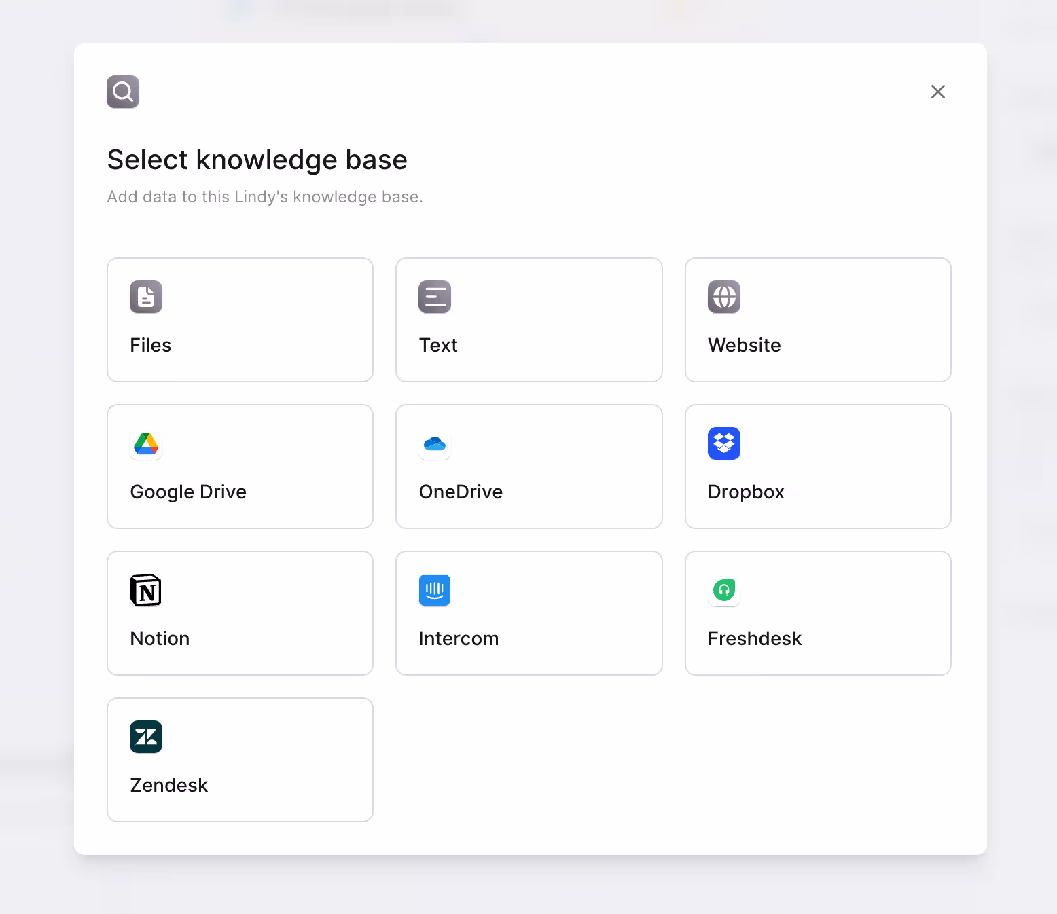Select the Files label
This screenshot has height=914, width=1057.
(151, 345)
